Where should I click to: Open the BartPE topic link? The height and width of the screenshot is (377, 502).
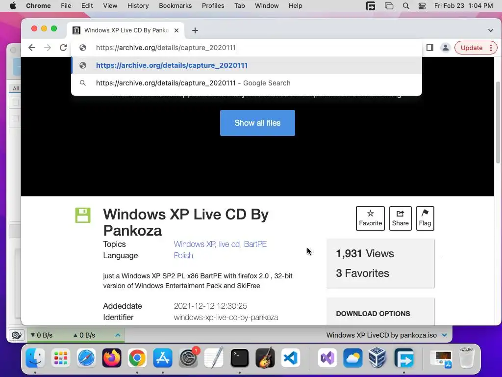255,244
